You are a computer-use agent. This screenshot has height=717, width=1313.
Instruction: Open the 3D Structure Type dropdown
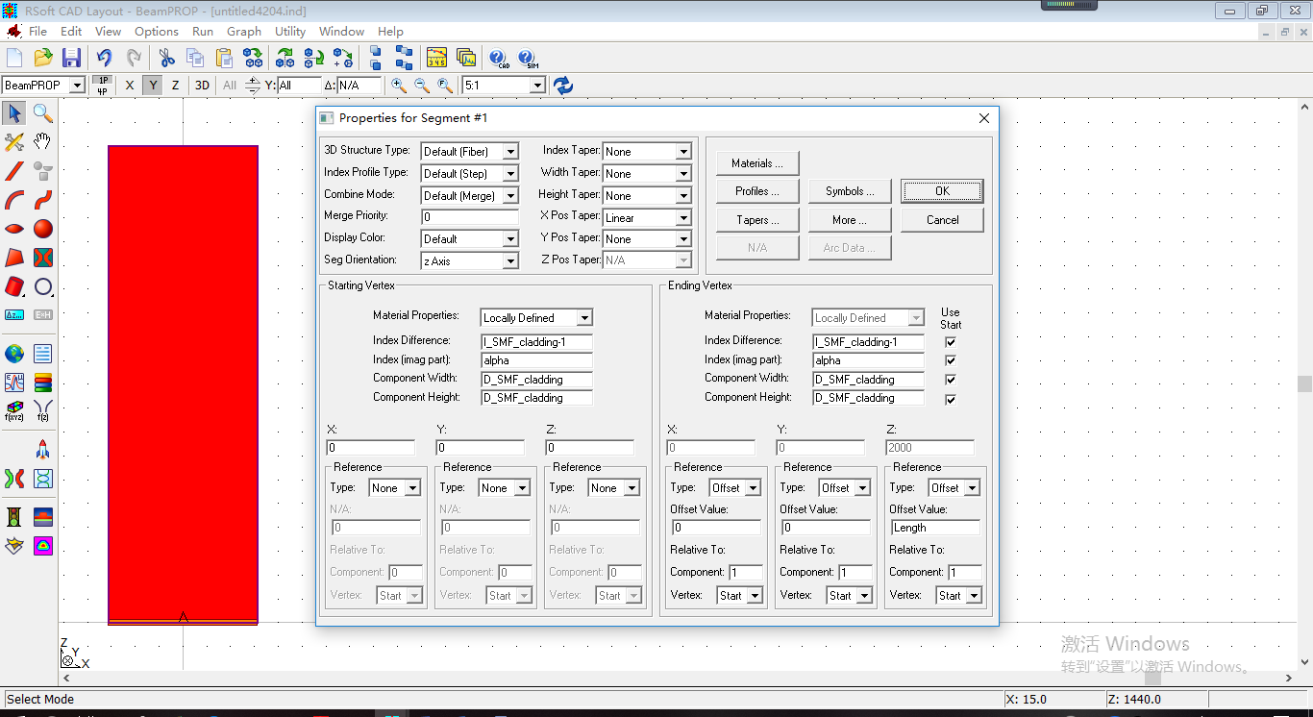tap(510, 152)
